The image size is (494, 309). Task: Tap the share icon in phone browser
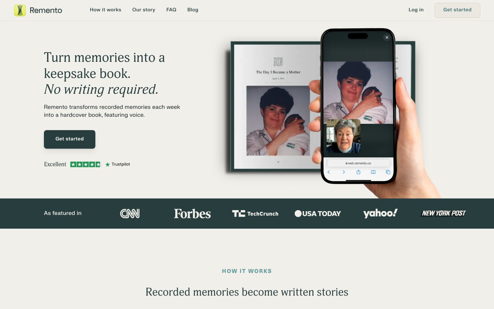click(358, 172)
